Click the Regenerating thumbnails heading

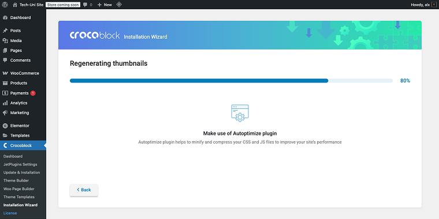[x=109, y=64]
